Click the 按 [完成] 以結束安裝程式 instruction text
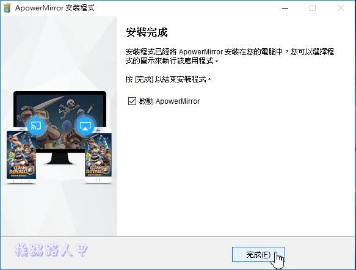This screenshot has width=356, height=270. tap(169, 79)
